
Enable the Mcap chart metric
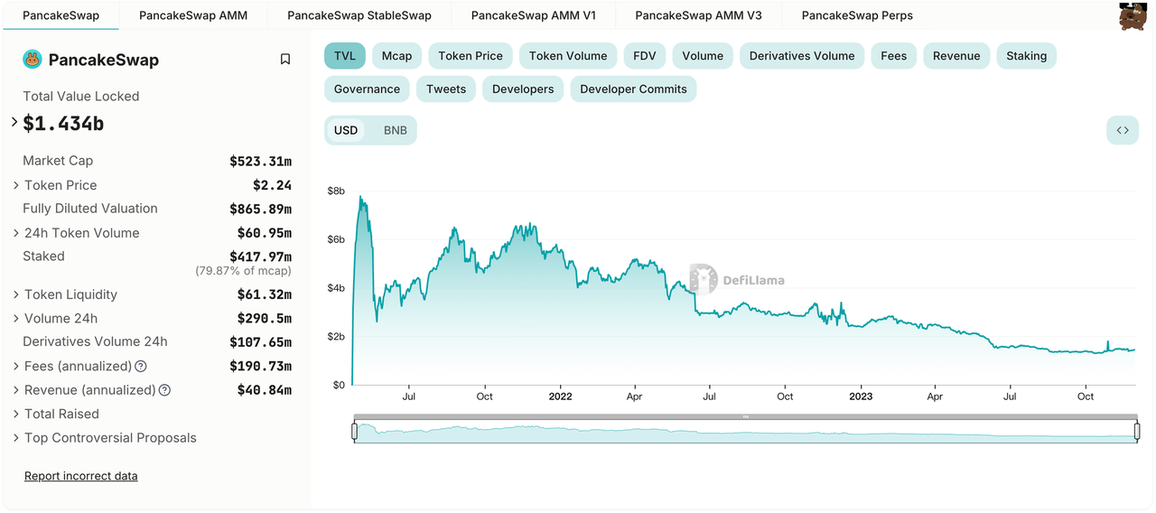pos(396,56)
